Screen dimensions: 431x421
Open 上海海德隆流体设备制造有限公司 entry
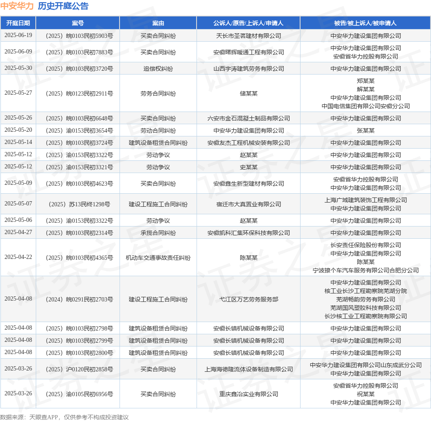pyautogui.click(x=248, y=369)
